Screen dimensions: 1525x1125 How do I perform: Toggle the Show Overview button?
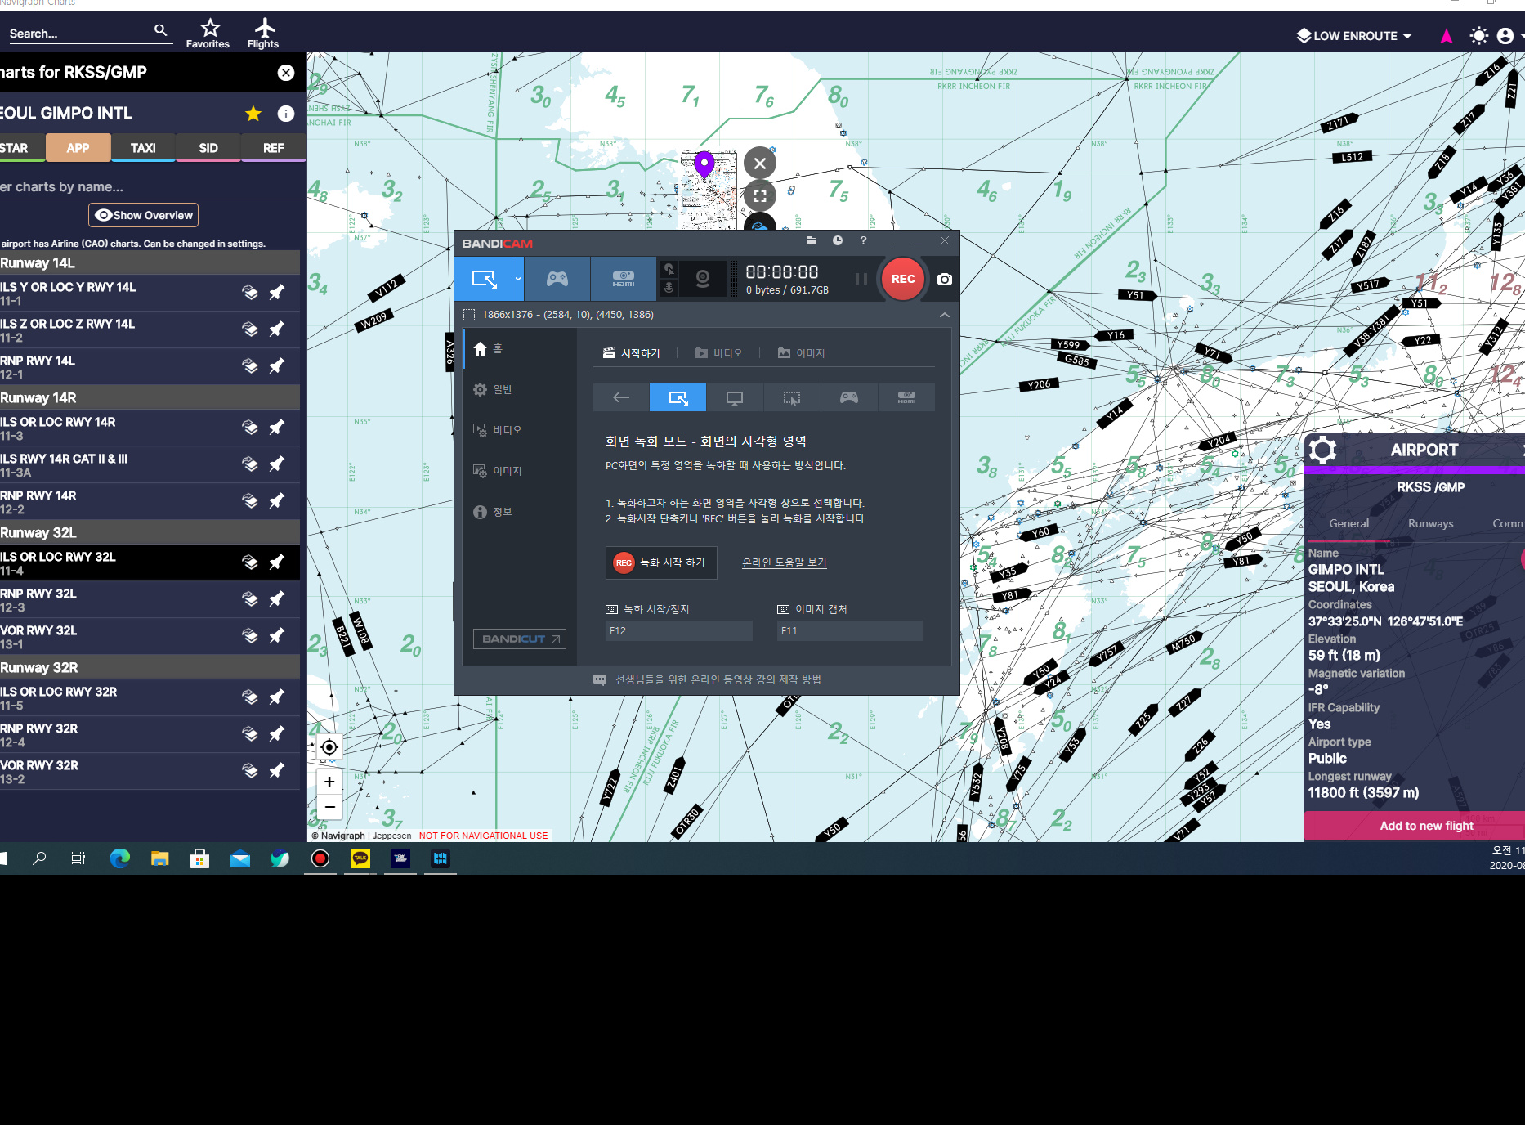coord(144,215)
